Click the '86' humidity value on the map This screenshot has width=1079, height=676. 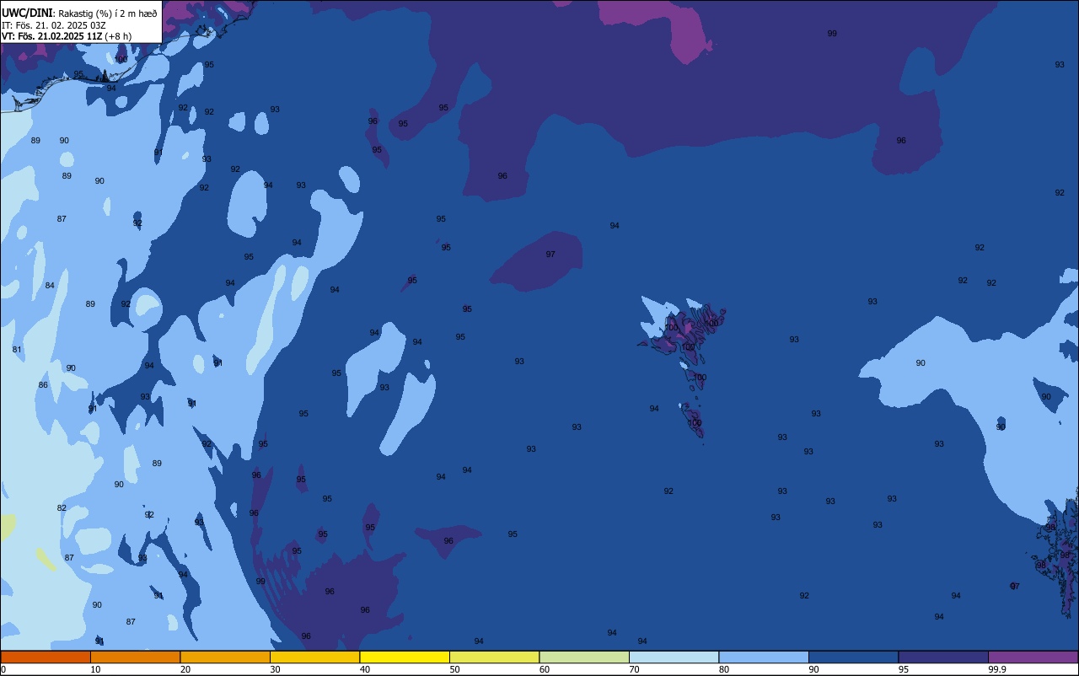coord(43,385)
